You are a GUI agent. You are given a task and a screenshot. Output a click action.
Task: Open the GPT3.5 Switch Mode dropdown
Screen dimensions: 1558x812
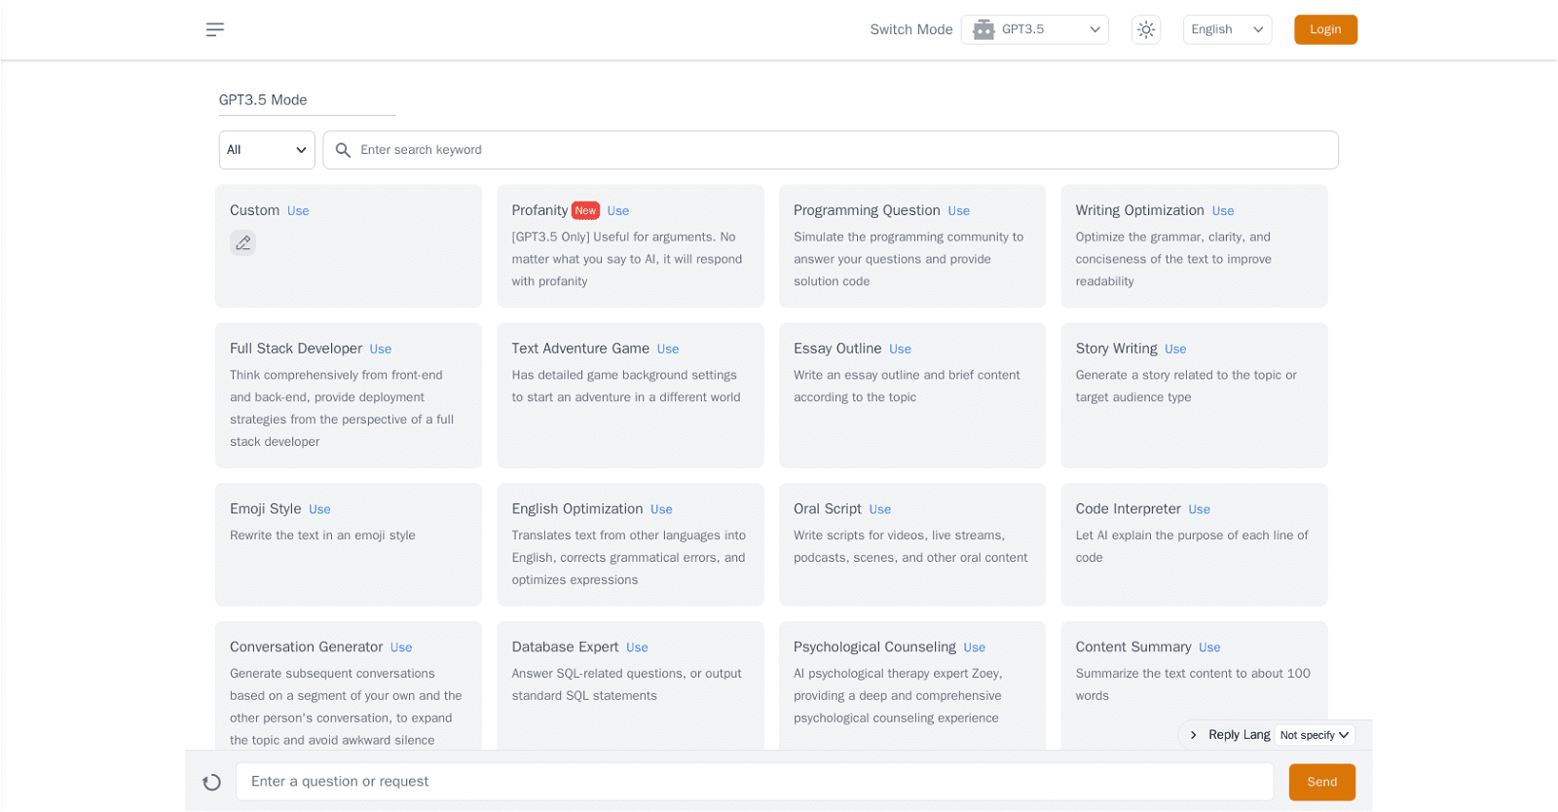point(1035,29)
